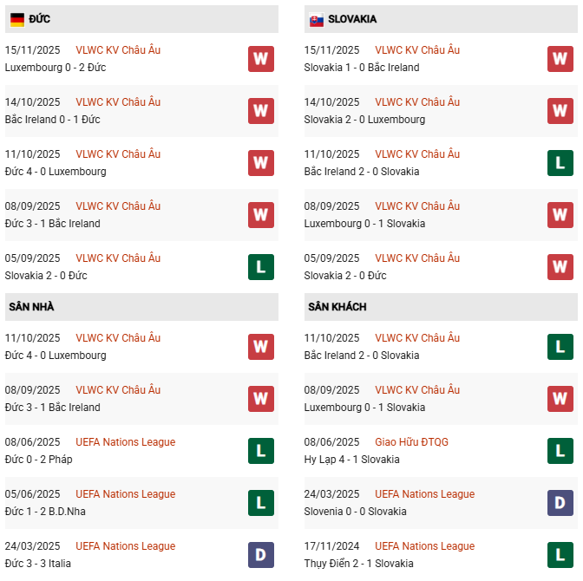Open UEFA Nations League link for Đức 0 - 2 Pháp
Screen dimensions: 583x581
125,442
